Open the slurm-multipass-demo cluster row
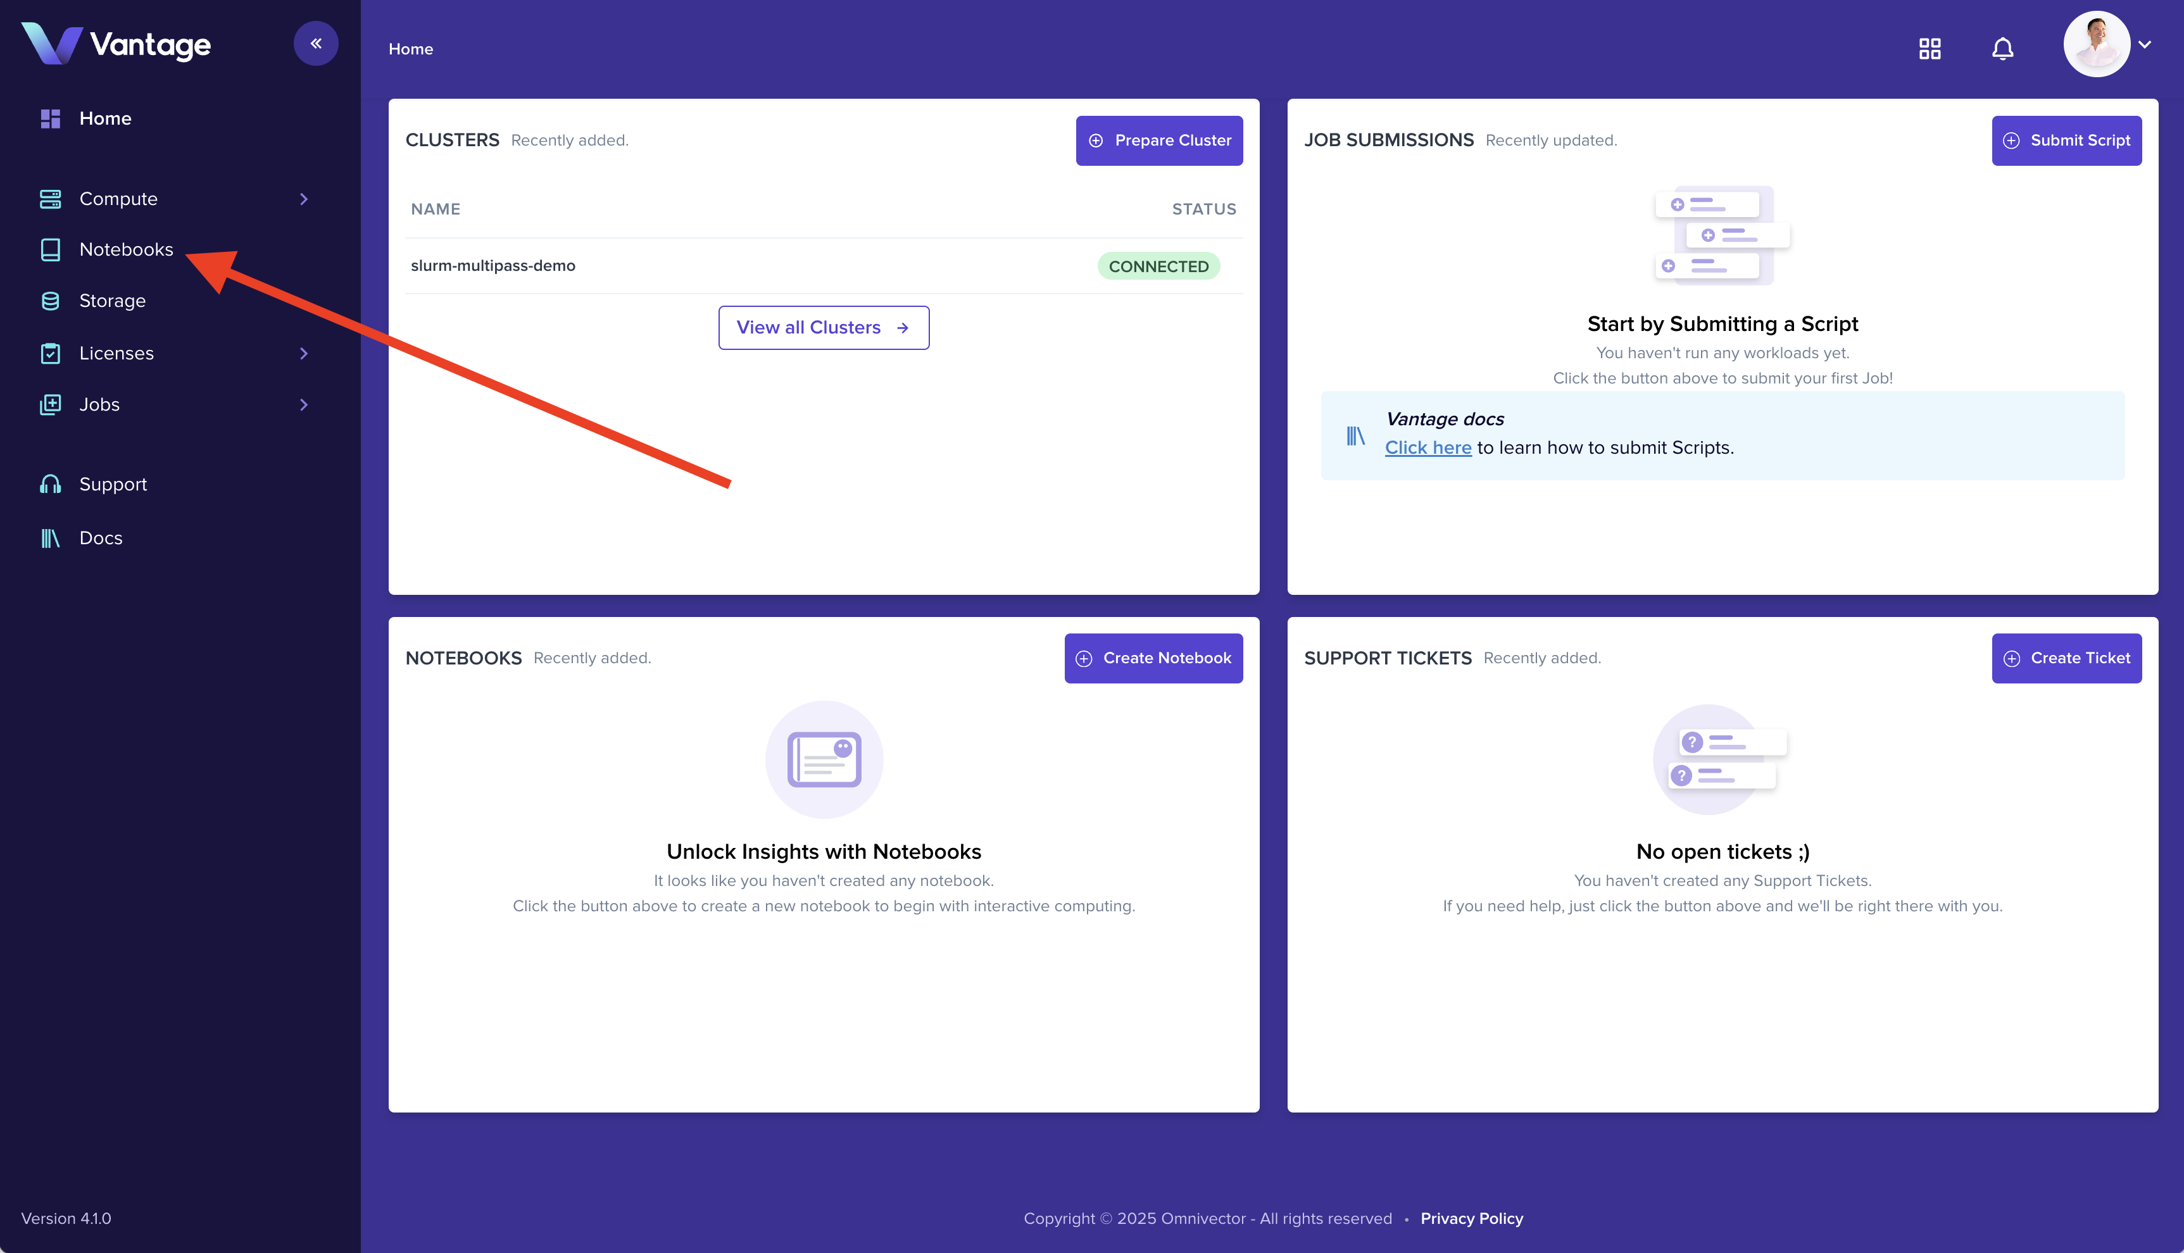Screen dimensions: 2184x1253 [x=493, y=266]
